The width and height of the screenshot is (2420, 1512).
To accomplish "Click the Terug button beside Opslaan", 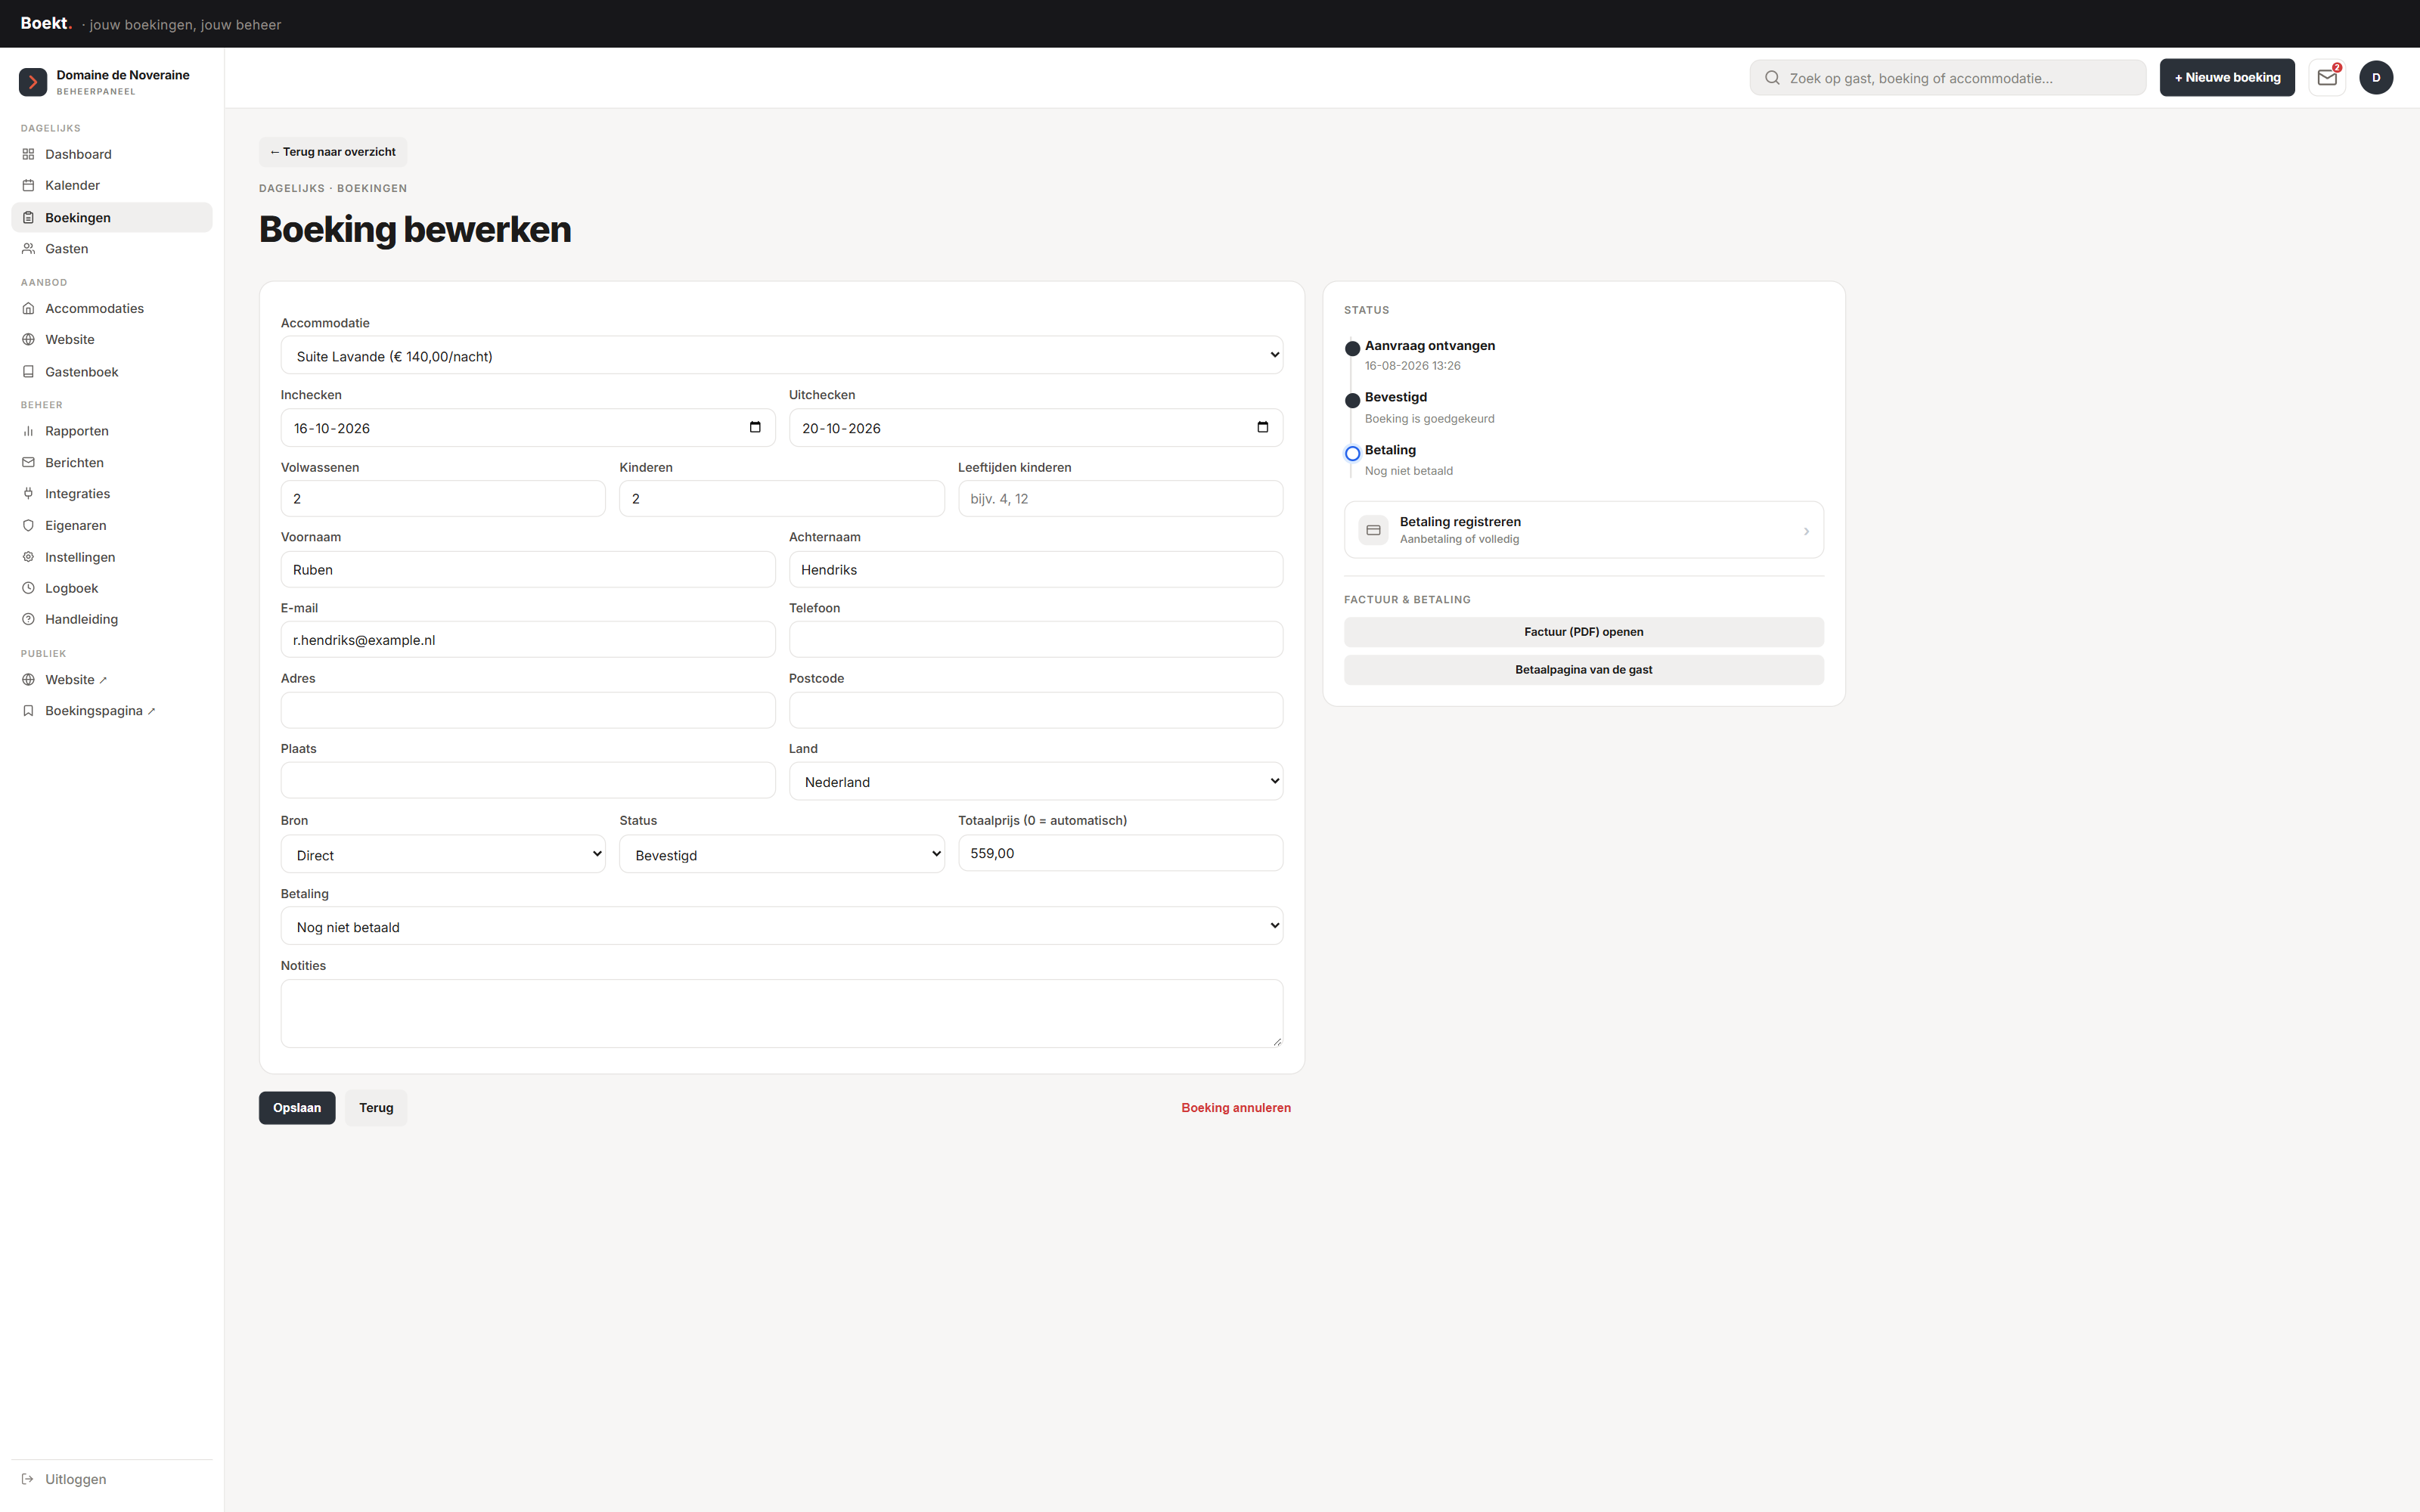I will coord(376,1108).
